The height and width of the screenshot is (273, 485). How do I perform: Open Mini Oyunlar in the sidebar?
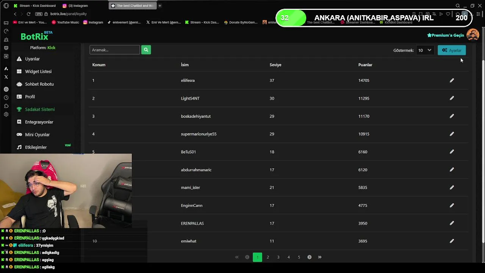point(37,135)
